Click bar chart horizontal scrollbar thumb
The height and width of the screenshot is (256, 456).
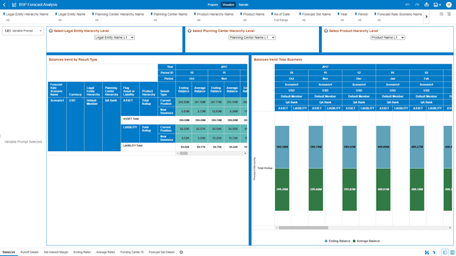tap(303, 228)
